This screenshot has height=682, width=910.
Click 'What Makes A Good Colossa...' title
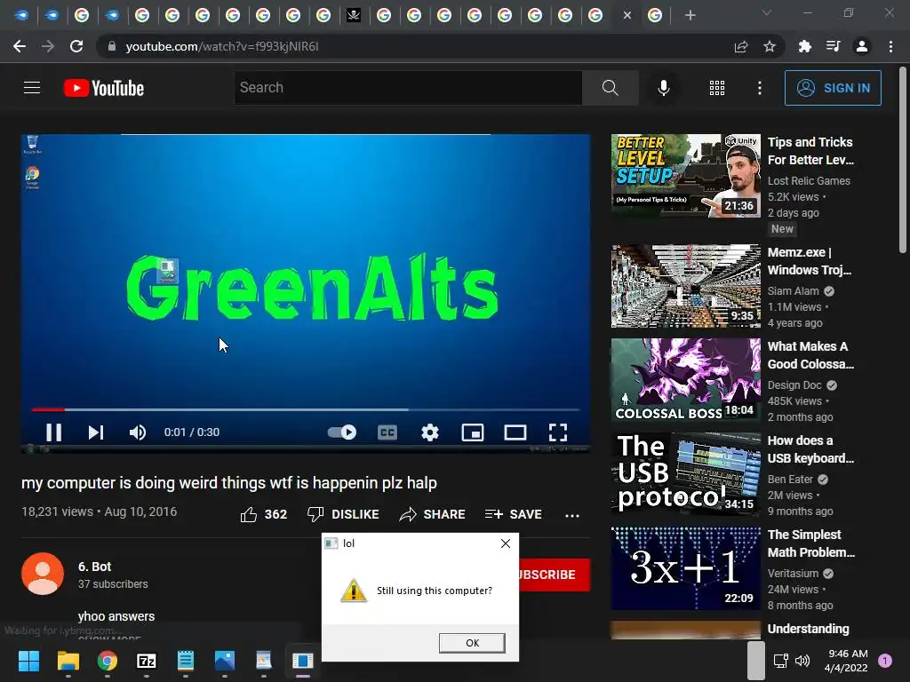[x=810, y=355]
